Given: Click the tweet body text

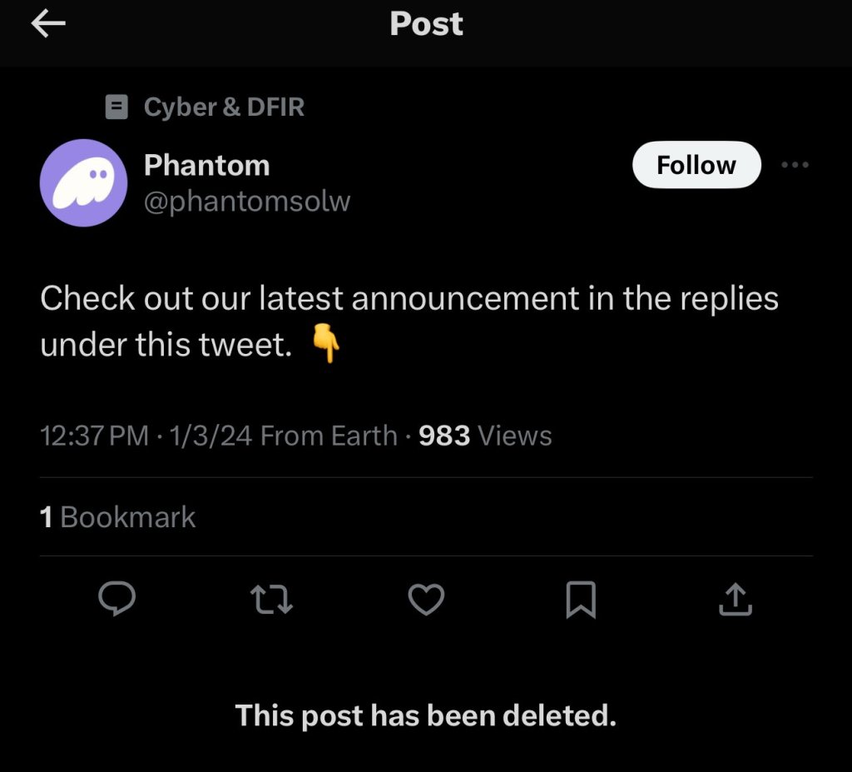Looking at the screenshot, I should click(x=410, y=297).
